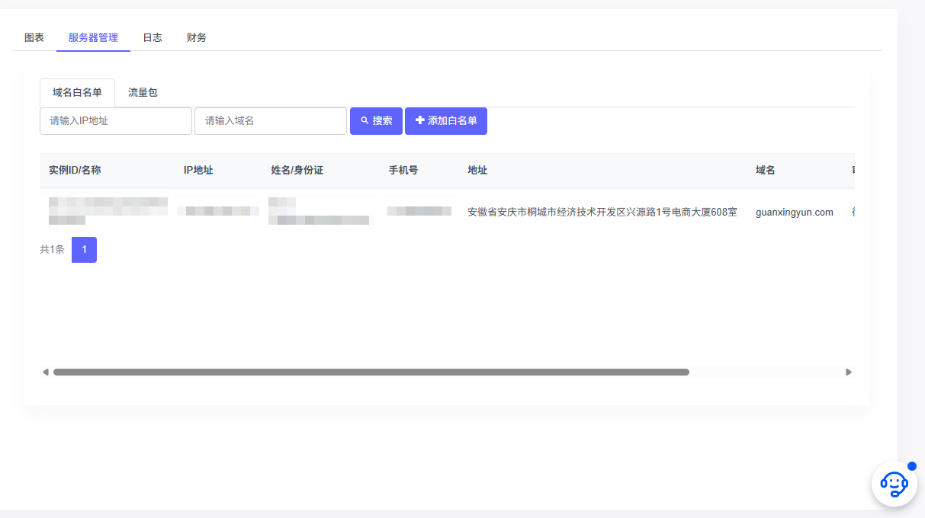Click the 域名 column header

tap(765, 170)
